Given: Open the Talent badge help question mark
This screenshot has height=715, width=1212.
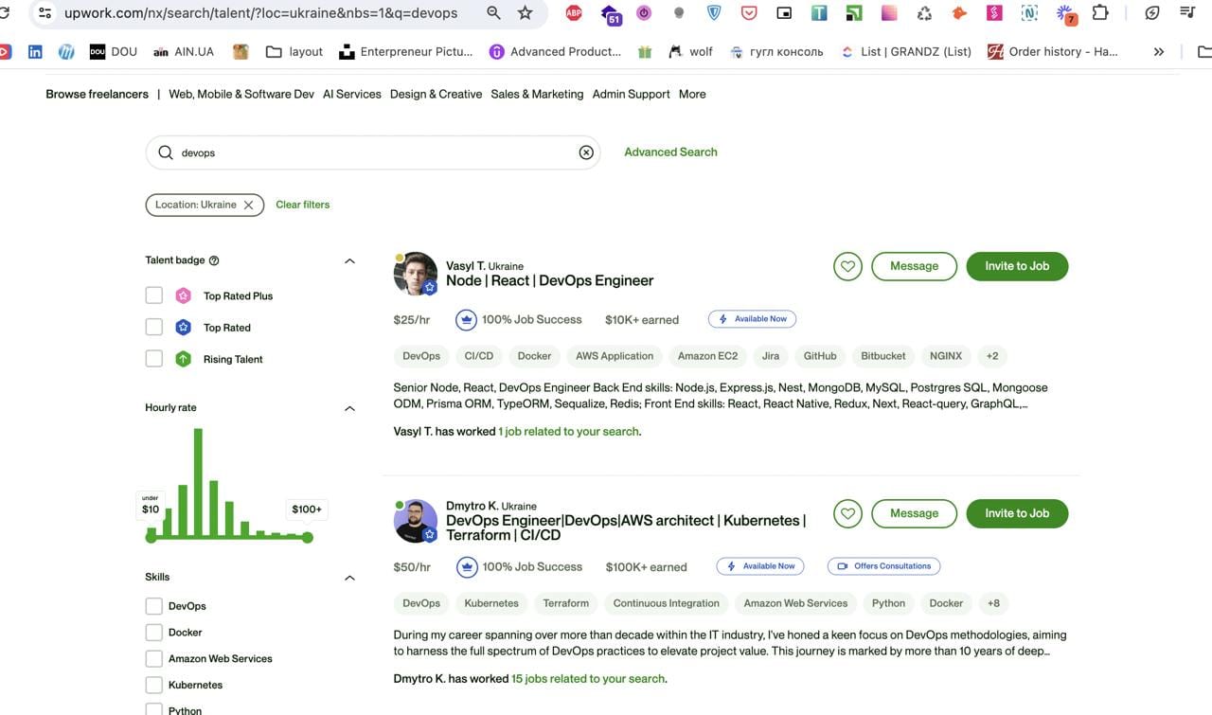Looking at the screenshot, I should coord(214,260).
